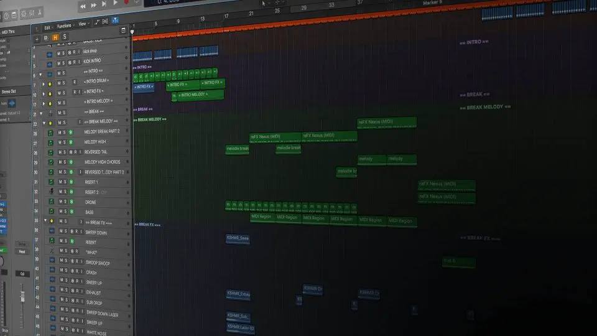Select the SWEEP DOWN LASER track name

pos(103,314)
